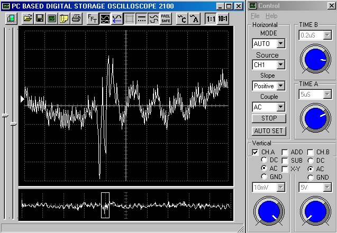Image resolution: width=337 pixels, height=233 pixels.
Task: Open the File menu in Control window
Action: click(x=255, y=16)
